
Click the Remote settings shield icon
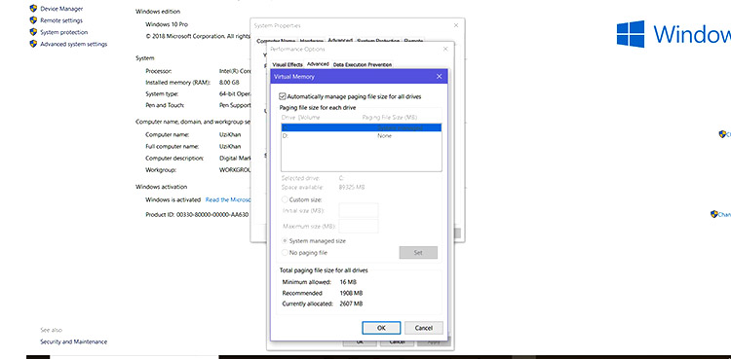tap(33, 20)
